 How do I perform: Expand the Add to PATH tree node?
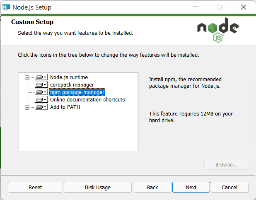point(27,107)
